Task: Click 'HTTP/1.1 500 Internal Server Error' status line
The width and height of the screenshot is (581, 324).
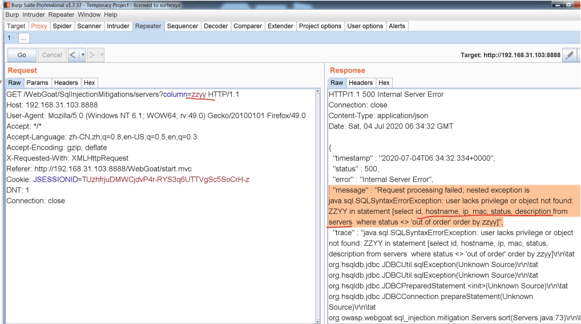Action: 386,95
